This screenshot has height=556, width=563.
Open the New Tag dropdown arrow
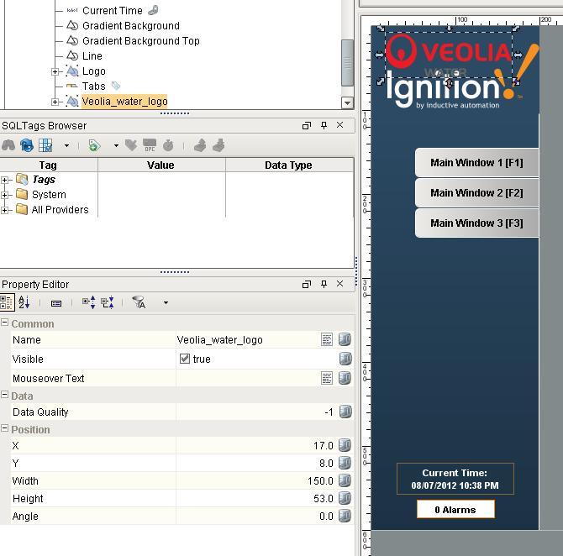click(x=116, y=146)
